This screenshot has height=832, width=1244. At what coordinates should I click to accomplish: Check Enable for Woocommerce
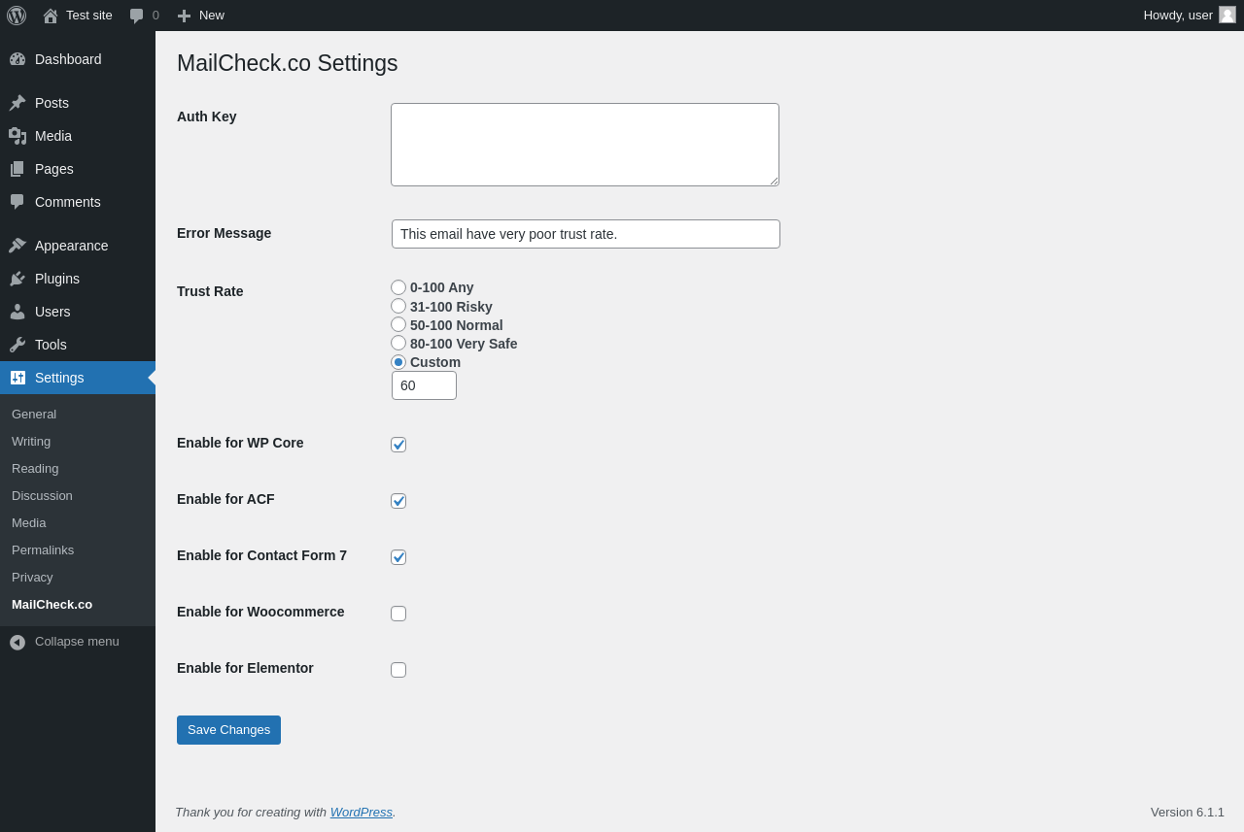398,614
